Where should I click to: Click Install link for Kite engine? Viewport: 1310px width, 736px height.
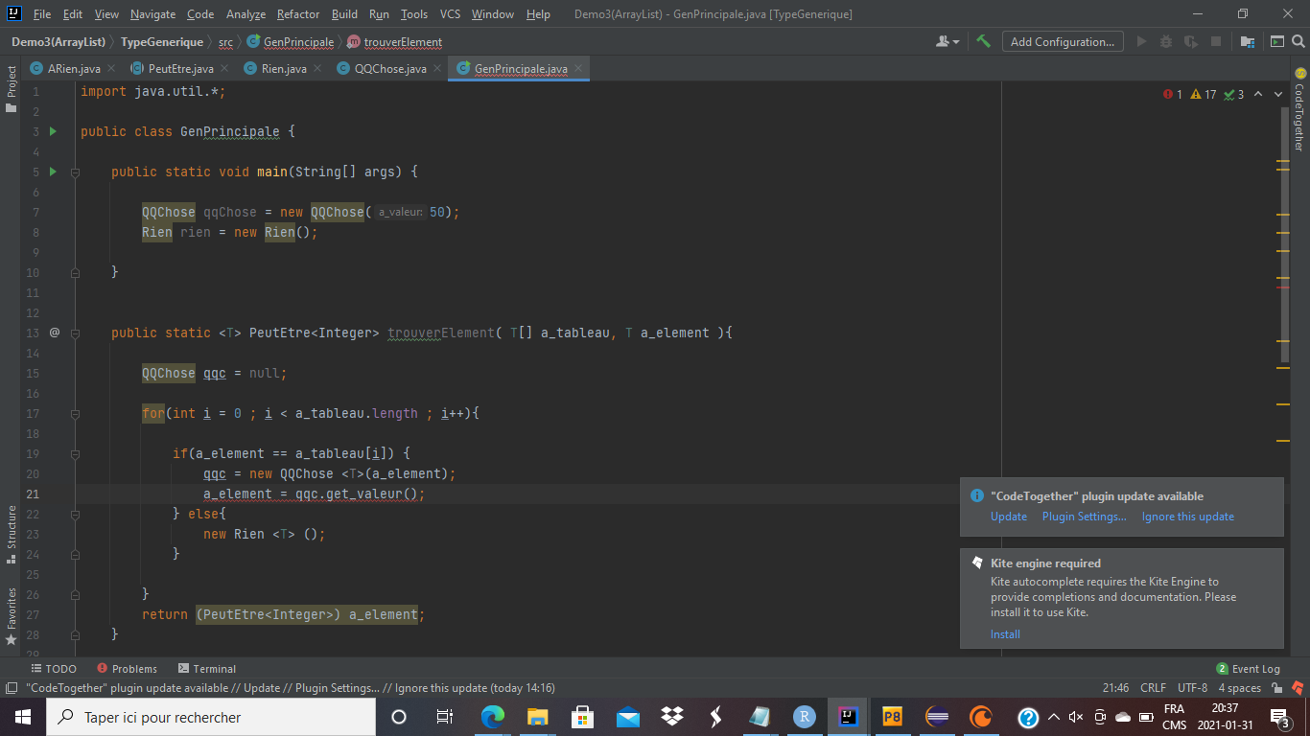pos(1005,634)
